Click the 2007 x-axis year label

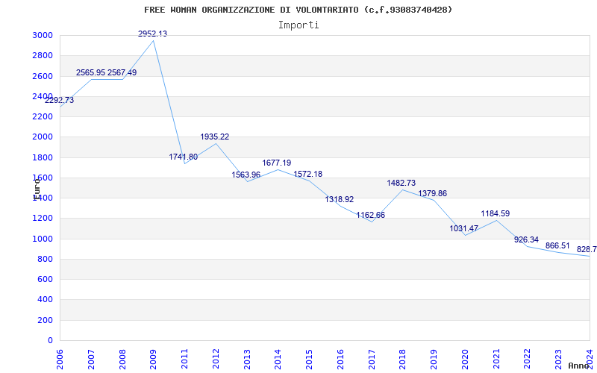click(x=91, y=360)
